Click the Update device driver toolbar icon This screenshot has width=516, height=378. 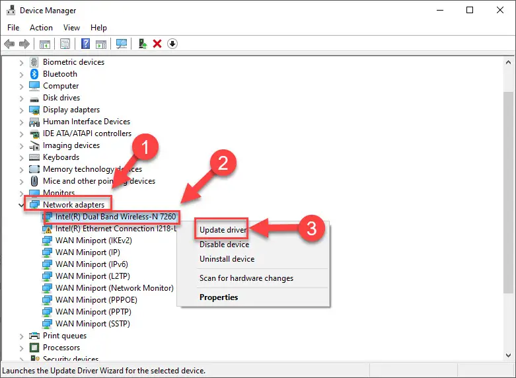(143, 44)
